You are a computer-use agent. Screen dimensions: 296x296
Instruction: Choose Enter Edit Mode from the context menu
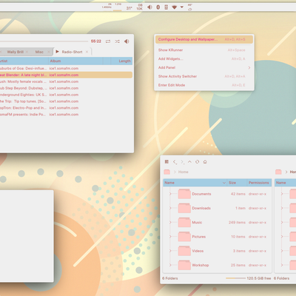click(204, 85)
